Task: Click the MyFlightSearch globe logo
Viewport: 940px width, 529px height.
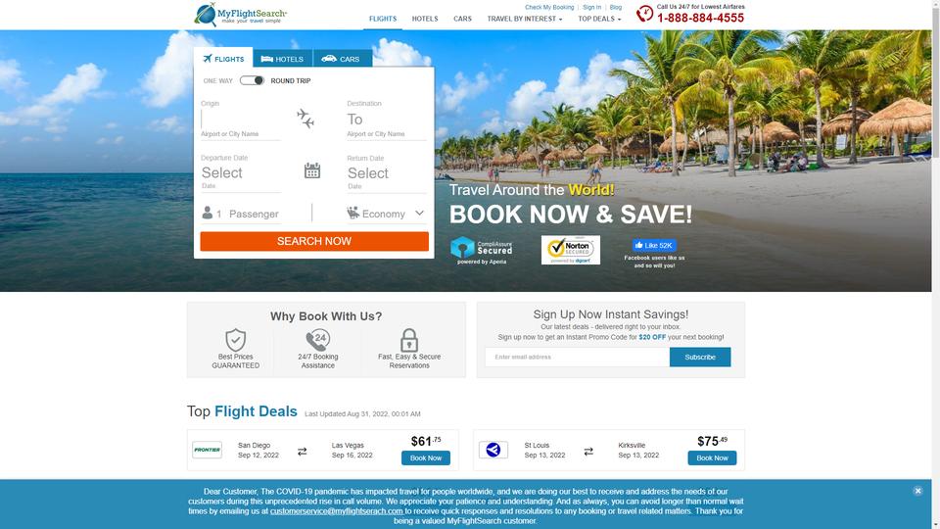Action: point(207,15)
